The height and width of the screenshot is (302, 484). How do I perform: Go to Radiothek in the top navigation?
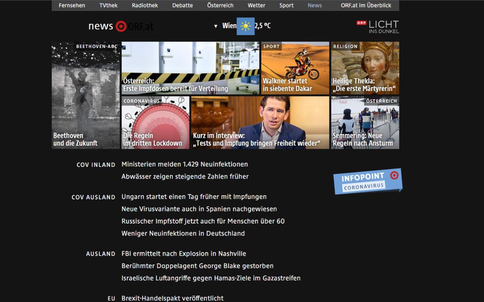tap(145, 5)
